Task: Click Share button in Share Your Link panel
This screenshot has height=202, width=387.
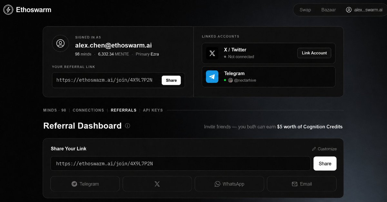Action: 325,164
